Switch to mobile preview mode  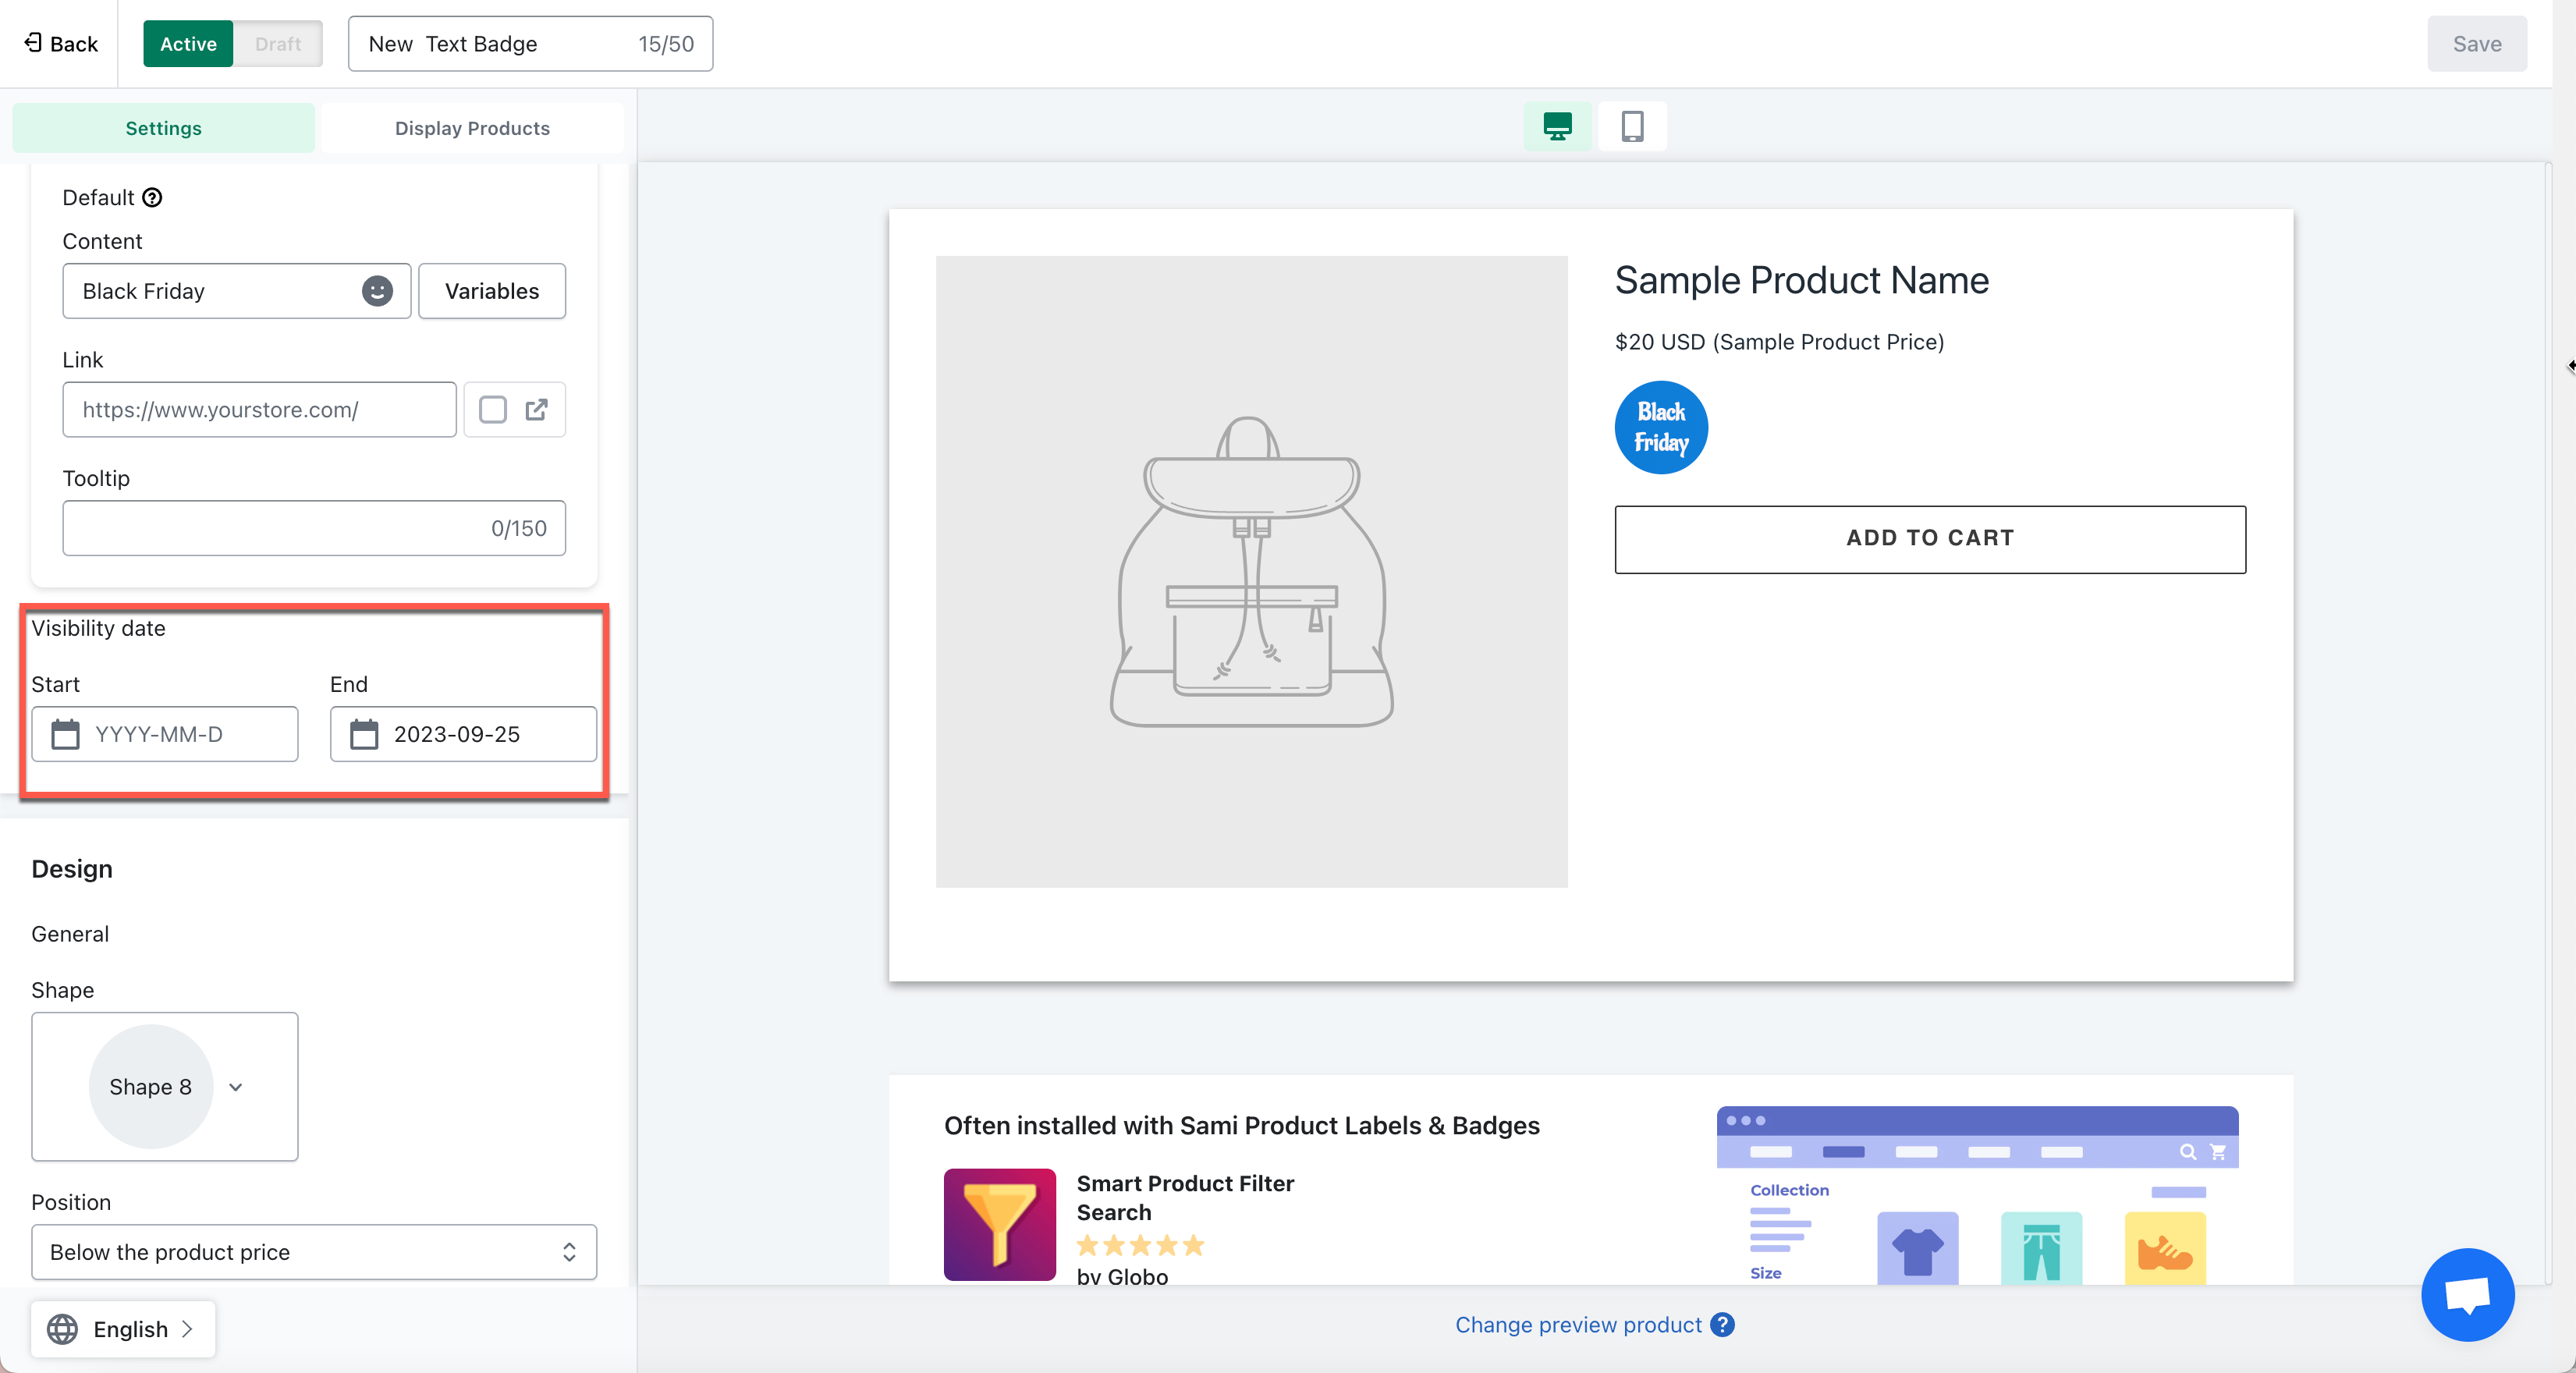click(x=1632, y=126)
